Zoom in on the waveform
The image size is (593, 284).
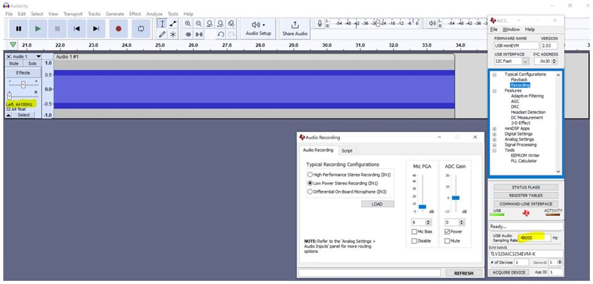tap(188, 23)
